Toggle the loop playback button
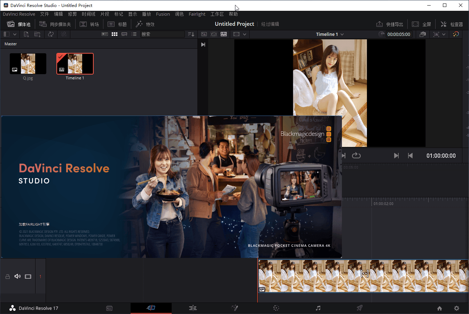This screenshot has width=469, height=314. [x=356, y=156]
